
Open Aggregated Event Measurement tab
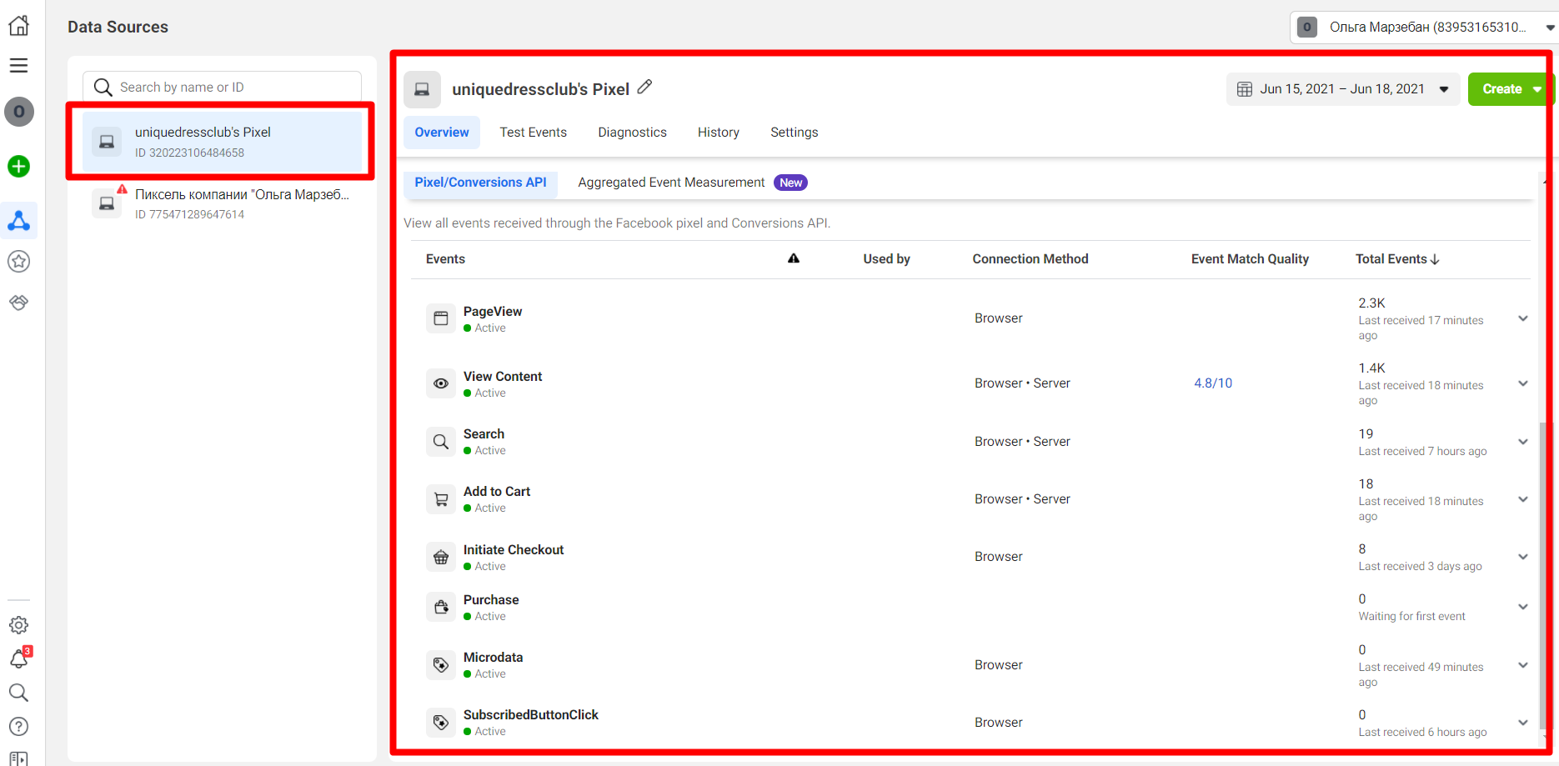pyautogui.click(x=671, y=183)
